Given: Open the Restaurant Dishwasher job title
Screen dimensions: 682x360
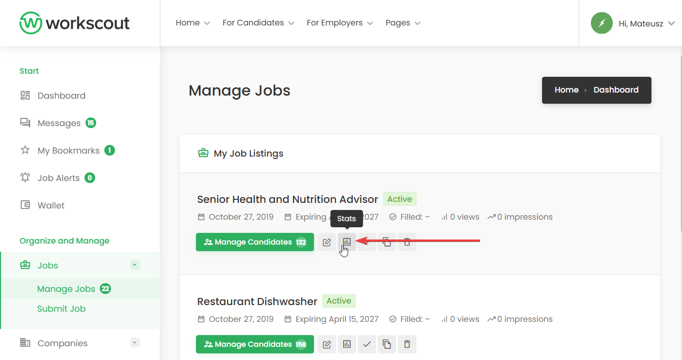Looking at the screenshot, I should (257, 301).
